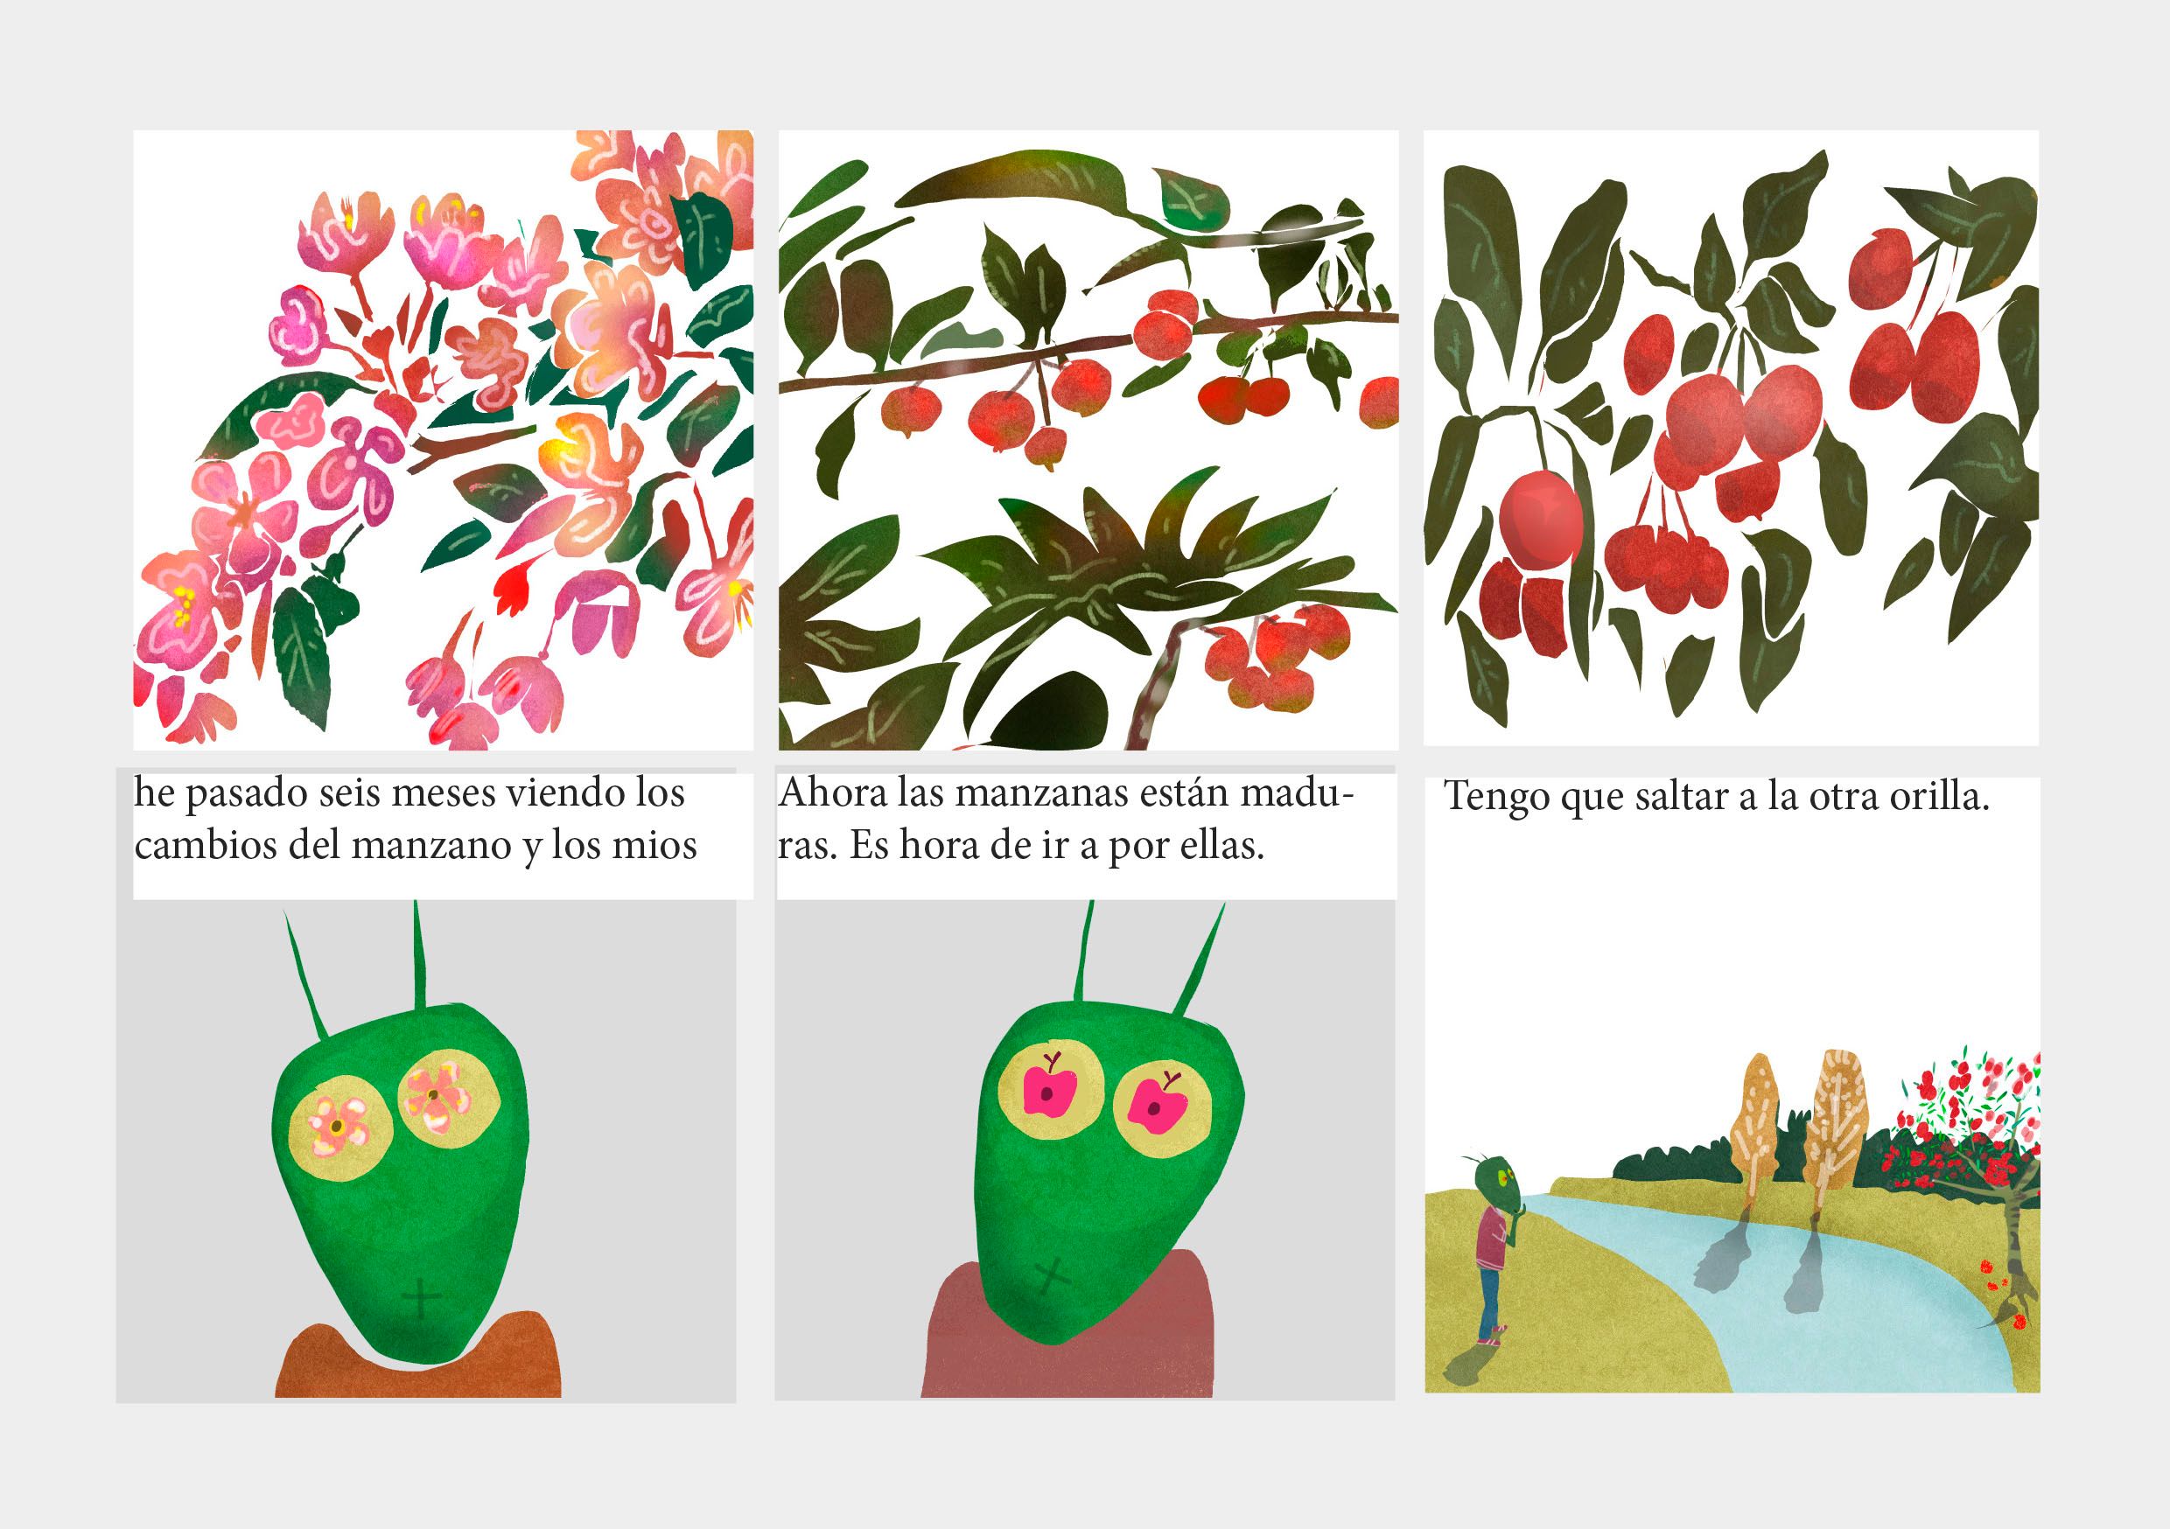Click the riverbank landscape illustration panel
Screen dimensions: 2170x1529
(1732, 1219)
